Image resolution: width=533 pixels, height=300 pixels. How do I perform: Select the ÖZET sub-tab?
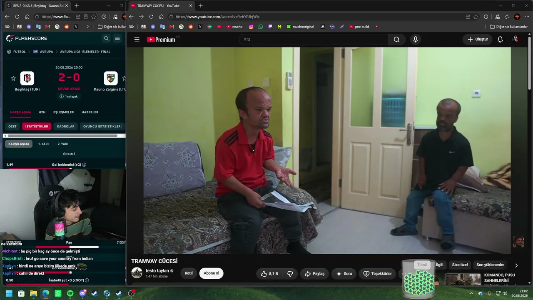[x=12, y=126]
